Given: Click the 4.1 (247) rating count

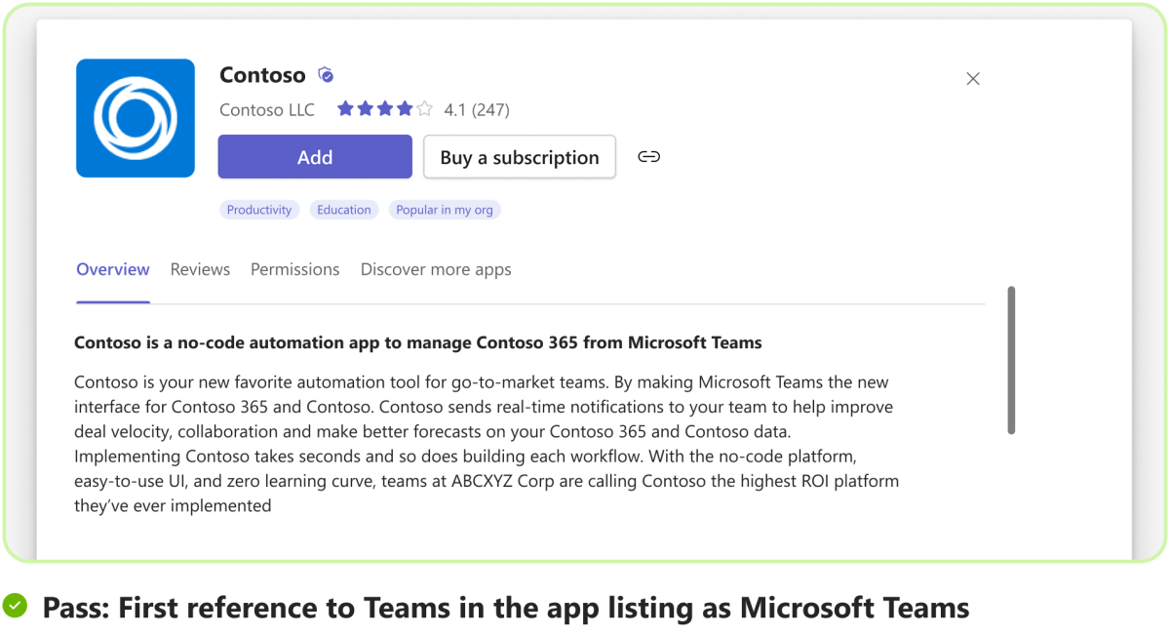Looking at the screenshot, I should 475,109.
